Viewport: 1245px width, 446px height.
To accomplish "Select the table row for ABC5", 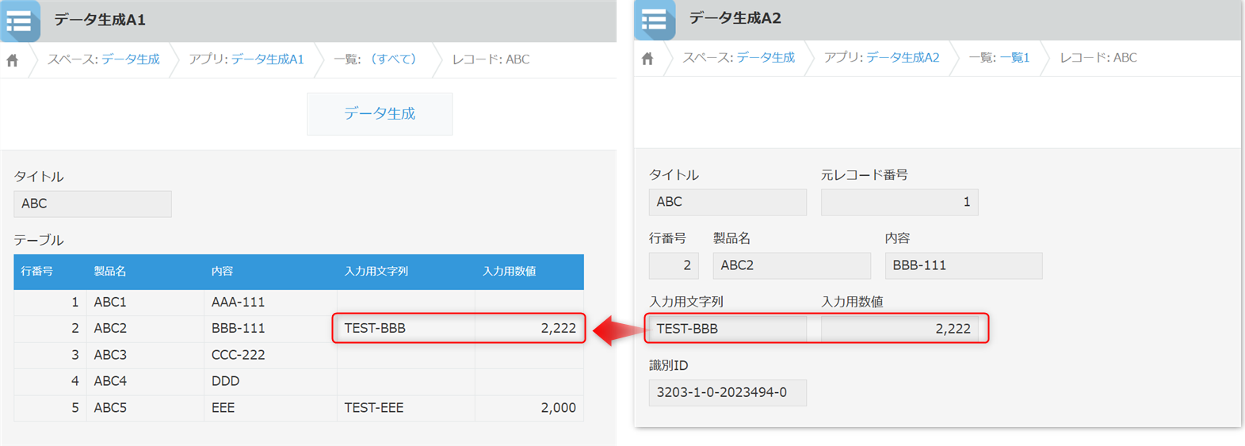I will pyautogui.click(x=298, y=408).
